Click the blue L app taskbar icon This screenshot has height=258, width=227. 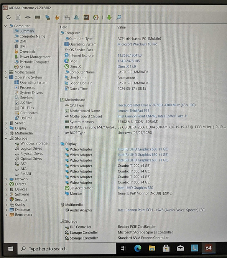click(194, 248)
